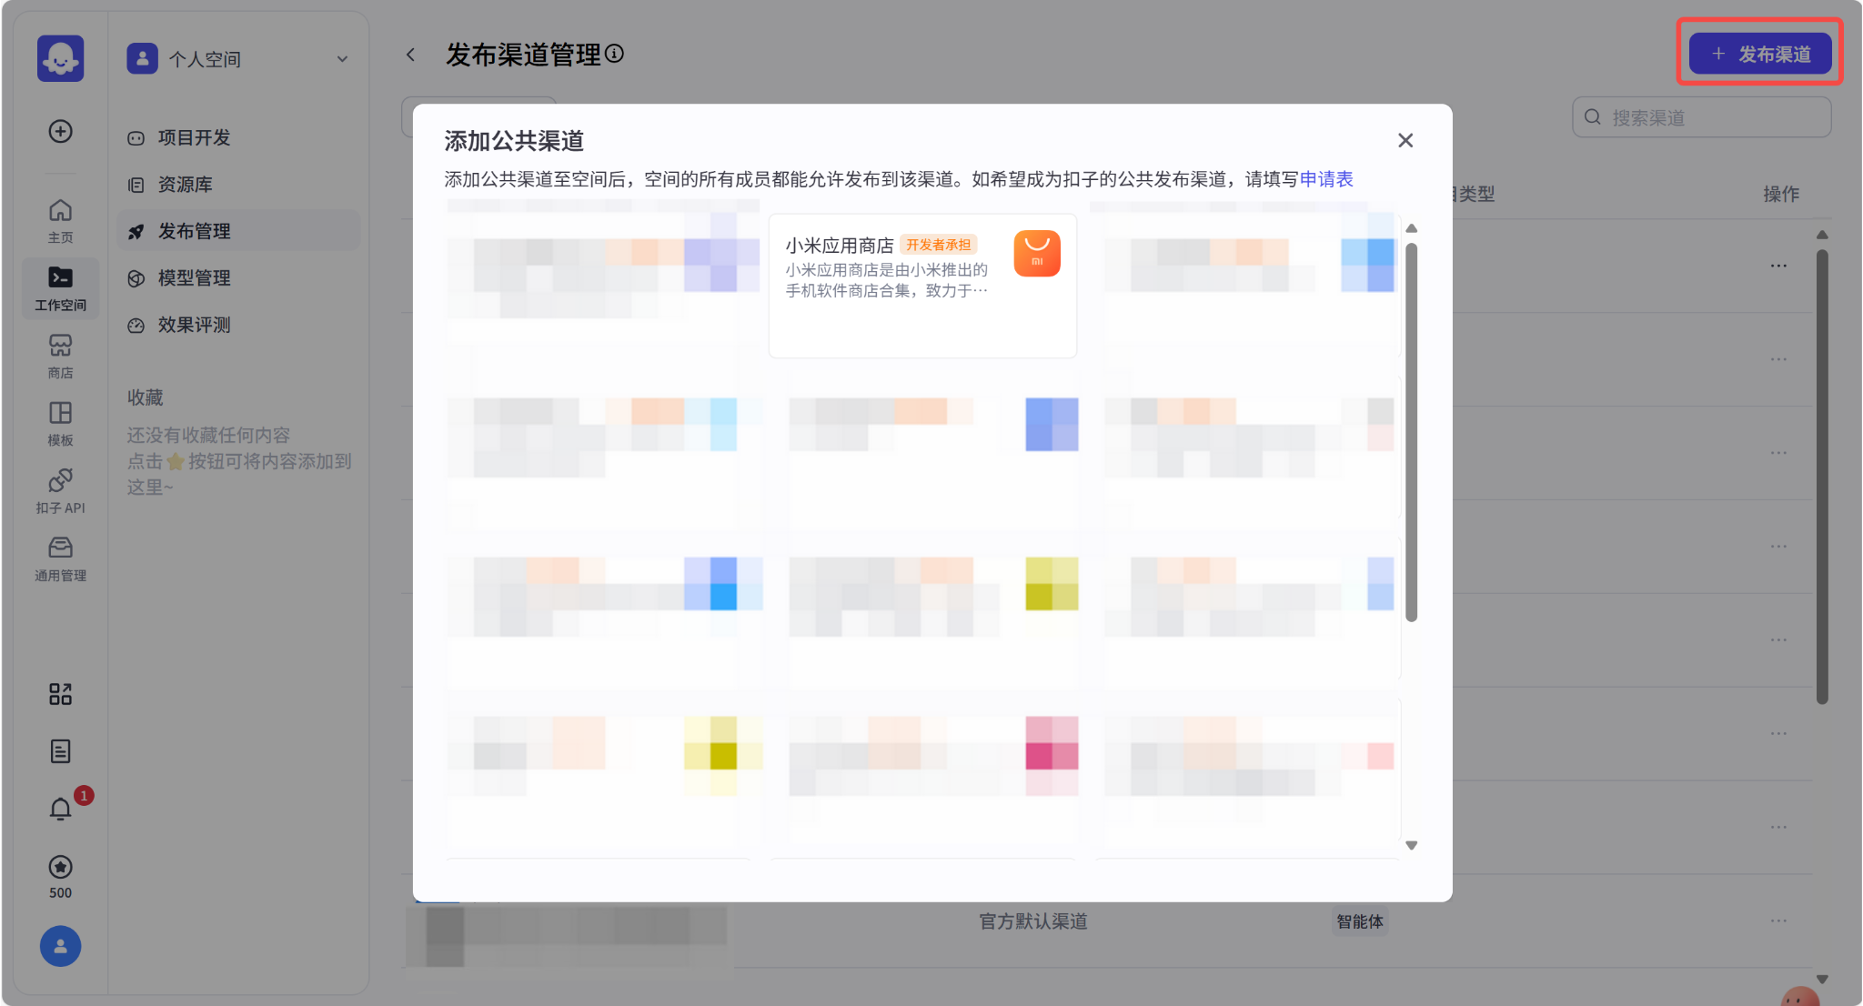Open the notifications bell icon
This screenshot has height=1006, width=1863.
60,809
